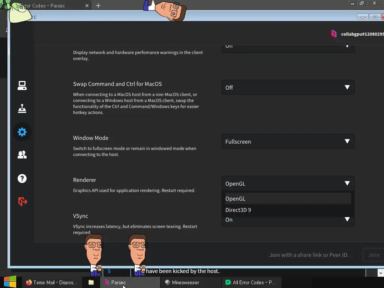The width and height of the screenshot is (384, 288).
Task: Open the Friends section icon
Action: click(x=22, y=154)
